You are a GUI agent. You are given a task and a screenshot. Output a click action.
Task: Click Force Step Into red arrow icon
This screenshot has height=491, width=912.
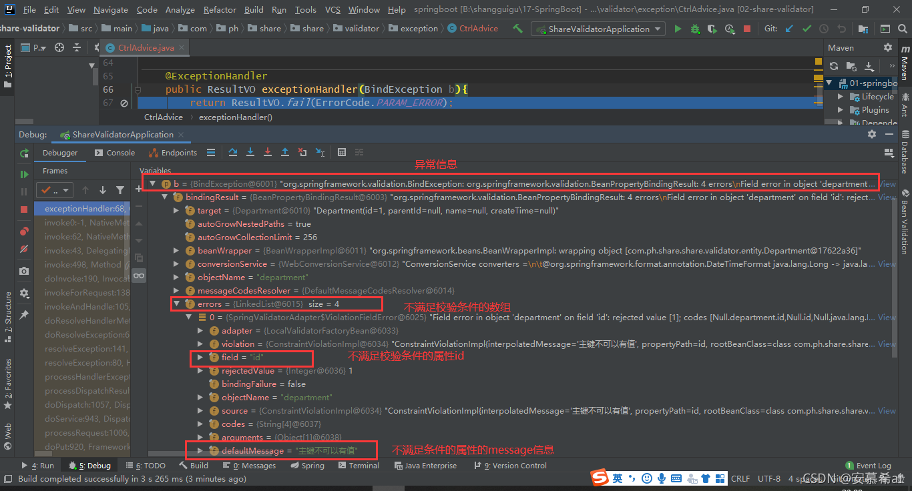[x=268, y=152]
